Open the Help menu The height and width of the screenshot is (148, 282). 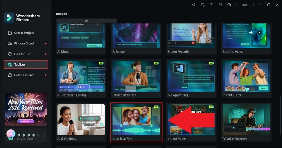(x=244, y=5)
